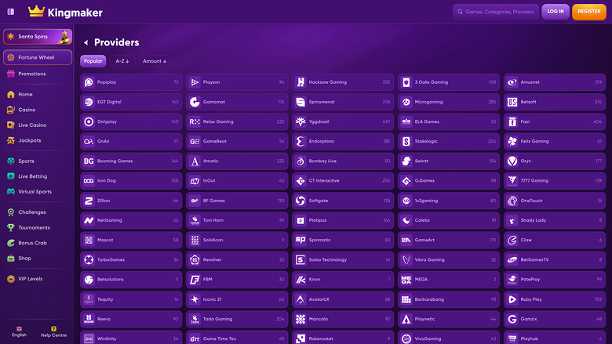Click the Live Betting sidebar icon
The width and height of the screenshot is (612, 344).
11,176
